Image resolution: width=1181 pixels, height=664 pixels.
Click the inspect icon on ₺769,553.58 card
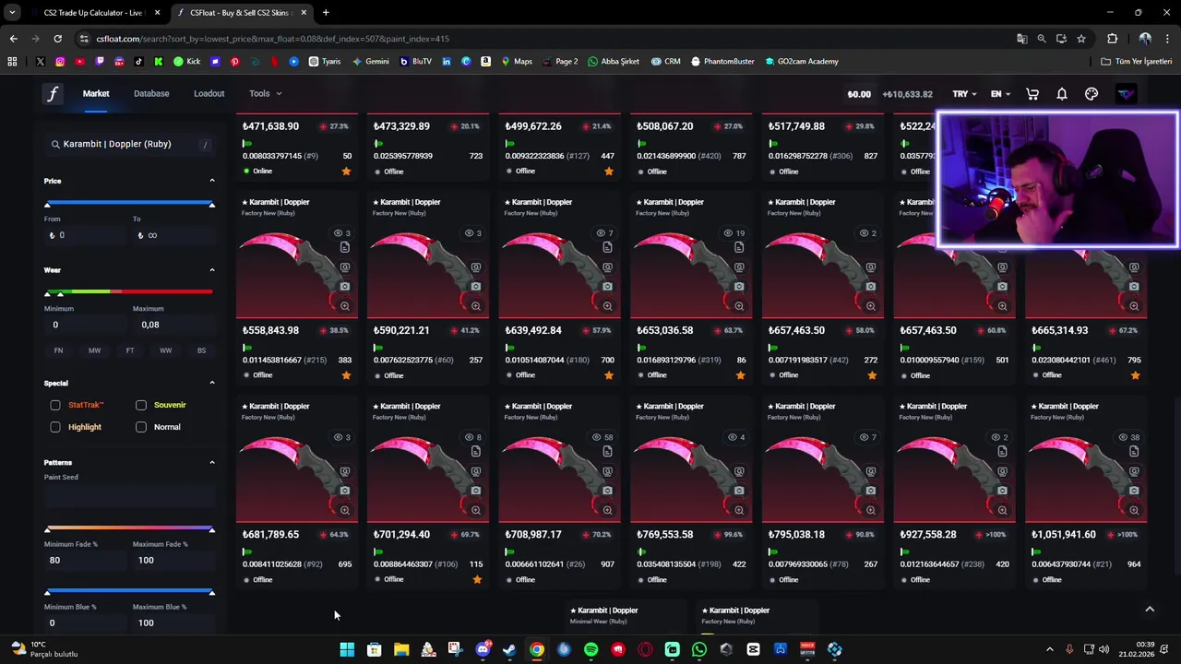click(739, 471)
